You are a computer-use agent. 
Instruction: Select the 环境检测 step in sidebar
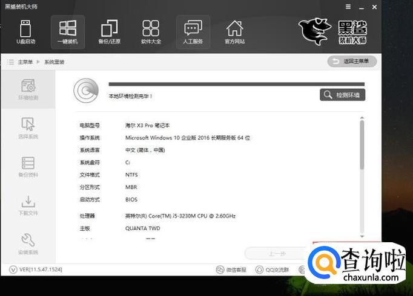click(28, 89)
